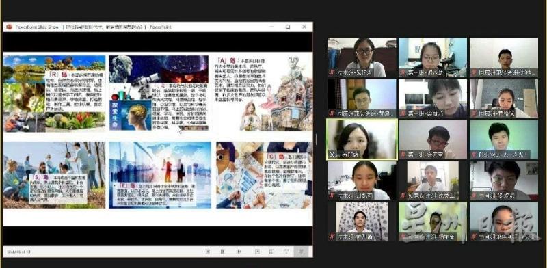Switch to Slide Sorter view icon

point(271,252)
